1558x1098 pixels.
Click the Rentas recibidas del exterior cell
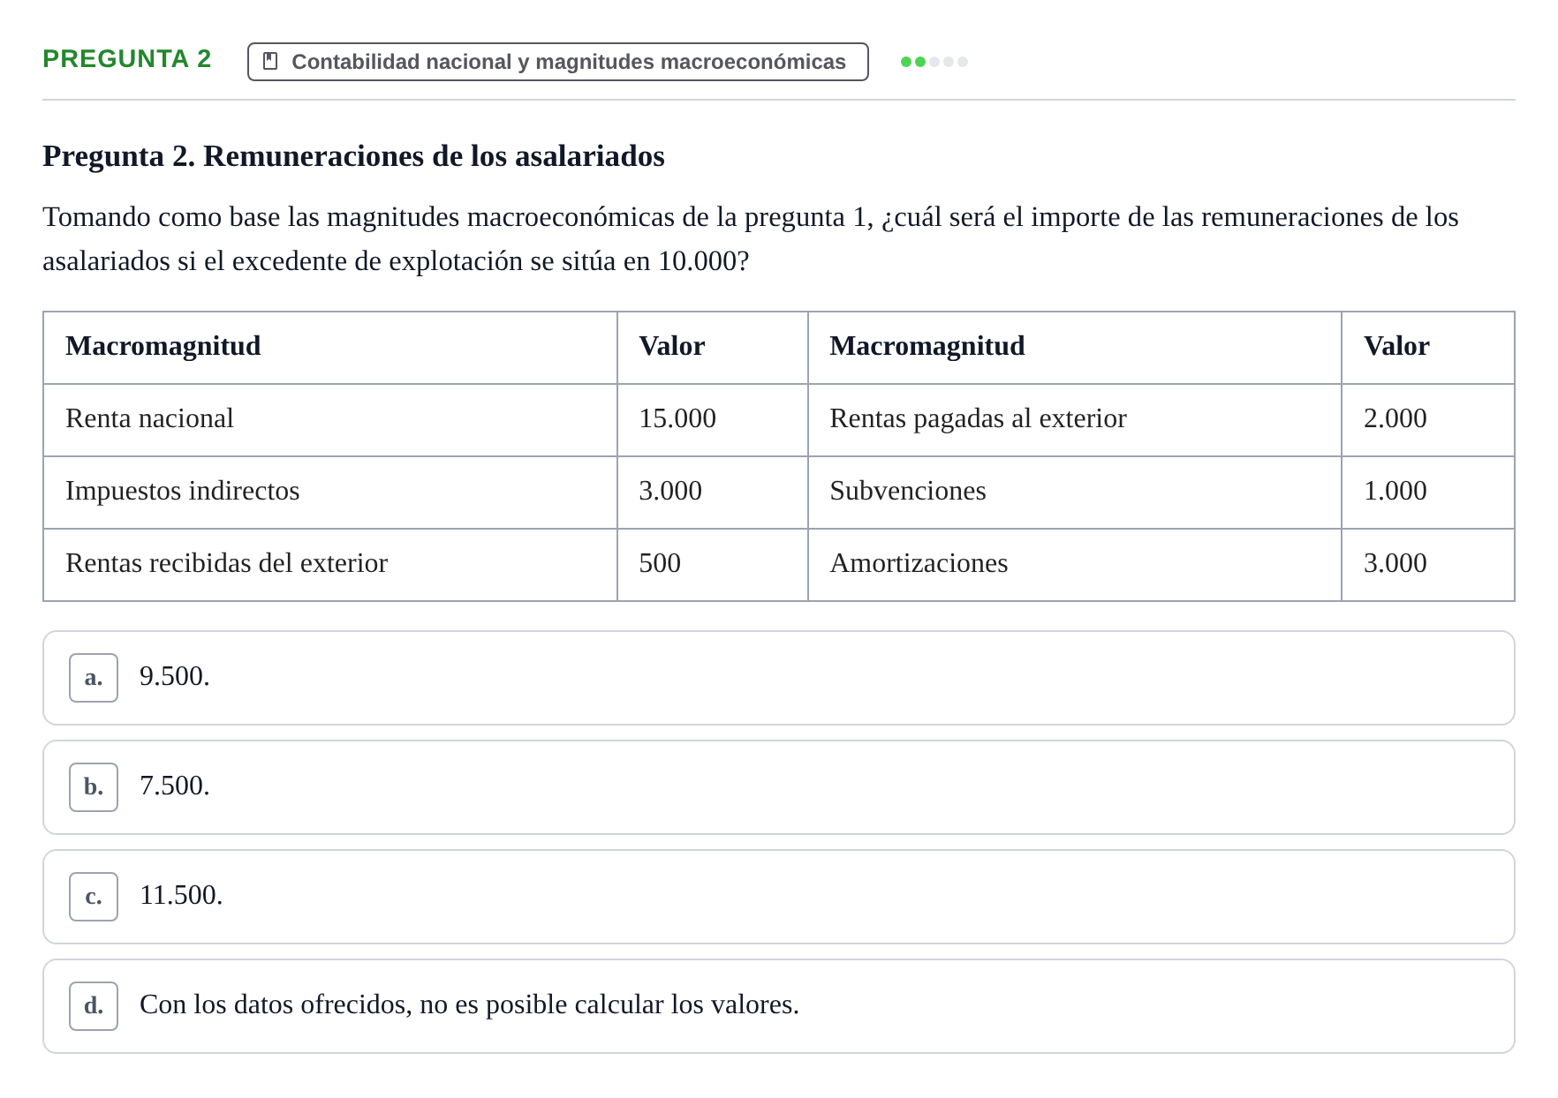click(x=330, y=565)
